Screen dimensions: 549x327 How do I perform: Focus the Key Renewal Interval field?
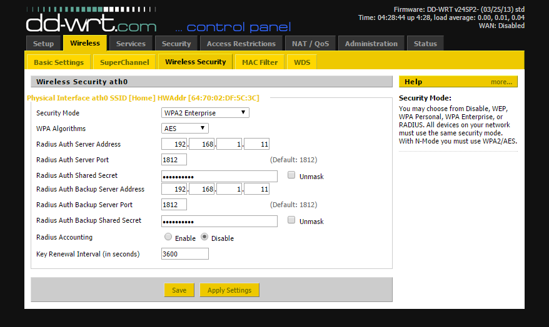pyautogui.click(x=184, y=254)
